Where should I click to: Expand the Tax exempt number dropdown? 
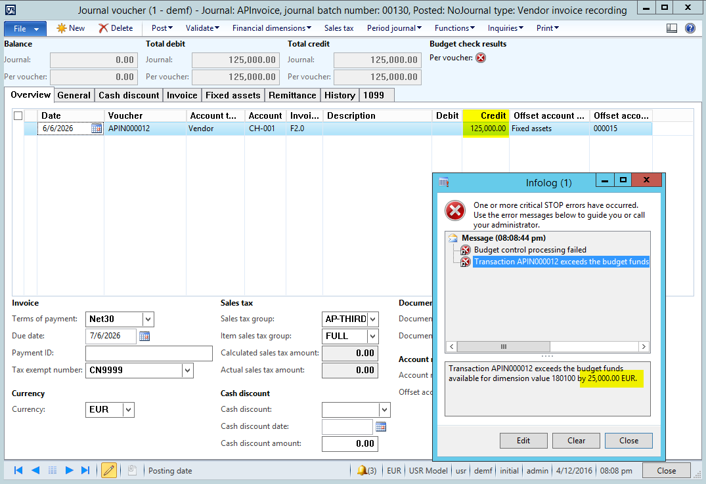[188, 371]
